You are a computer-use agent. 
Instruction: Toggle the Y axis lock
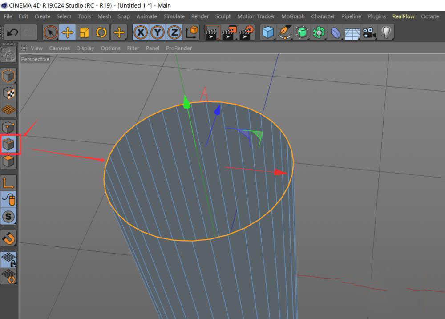[x=158, y=32]
